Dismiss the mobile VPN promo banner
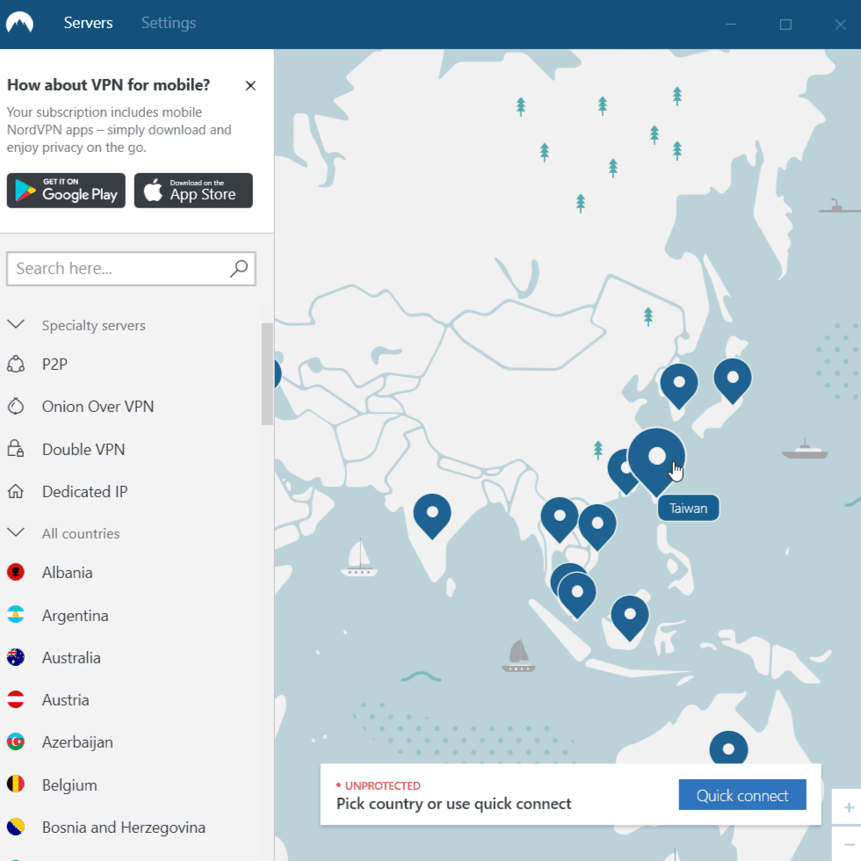 (x=250, y=86)
